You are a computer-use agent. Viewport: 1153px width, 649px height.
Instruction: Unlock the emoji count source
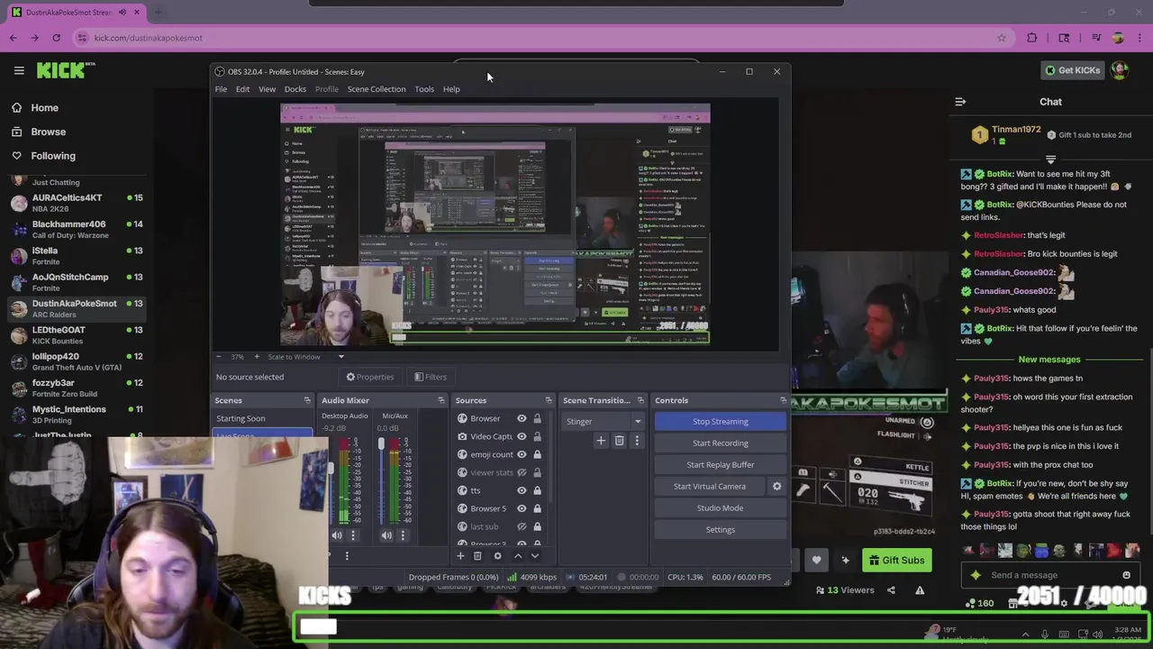tap(537, 454)
